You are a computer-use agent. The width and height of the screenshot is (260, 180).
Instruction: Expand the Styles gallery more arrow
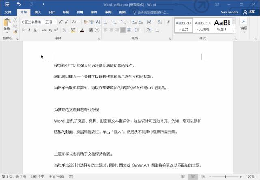234,31
